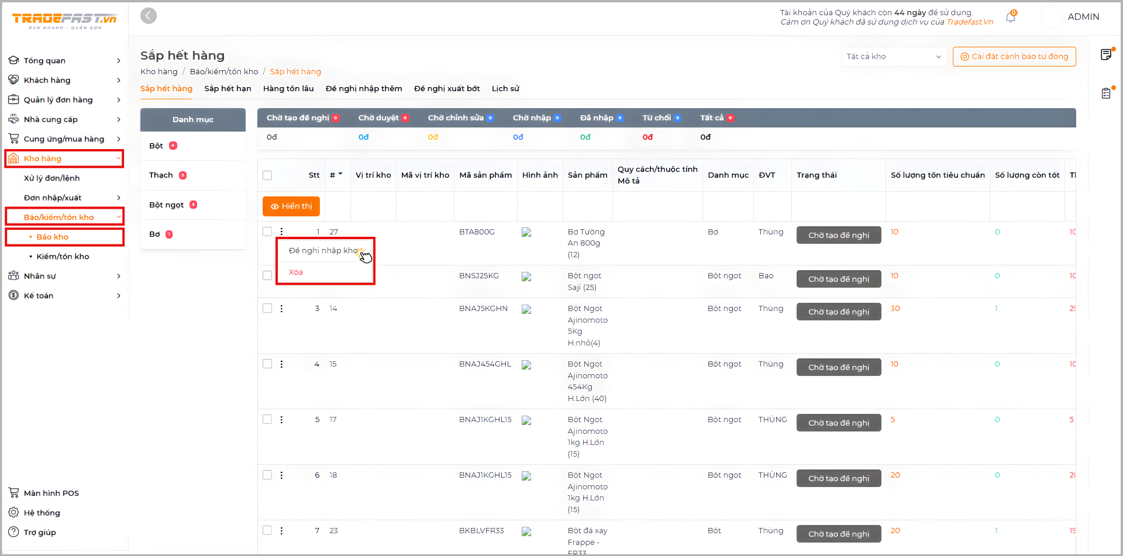Click the circular back arrow icon
Screen dimensions: 1123x556
pos(149,16)
